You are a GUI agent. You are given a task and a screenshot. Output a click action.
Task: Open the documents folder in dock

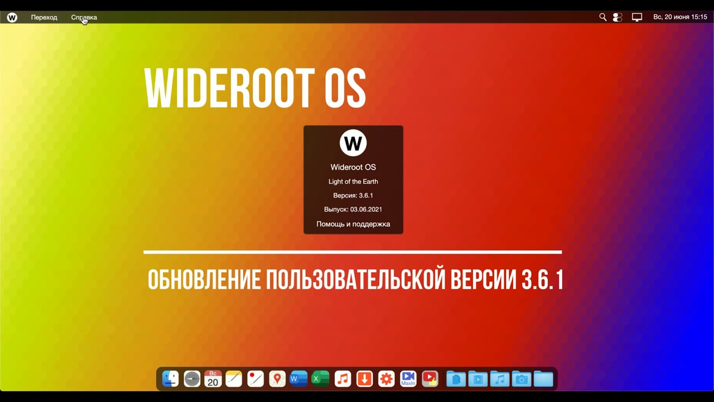(x=456, y=379)
